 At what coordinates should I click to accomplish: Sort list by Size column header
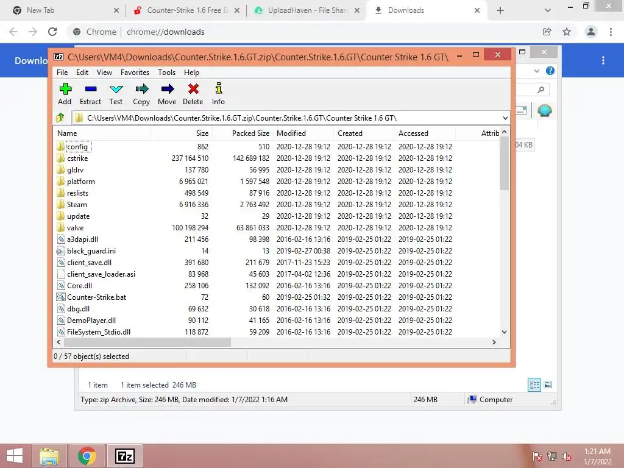[181, 133]
